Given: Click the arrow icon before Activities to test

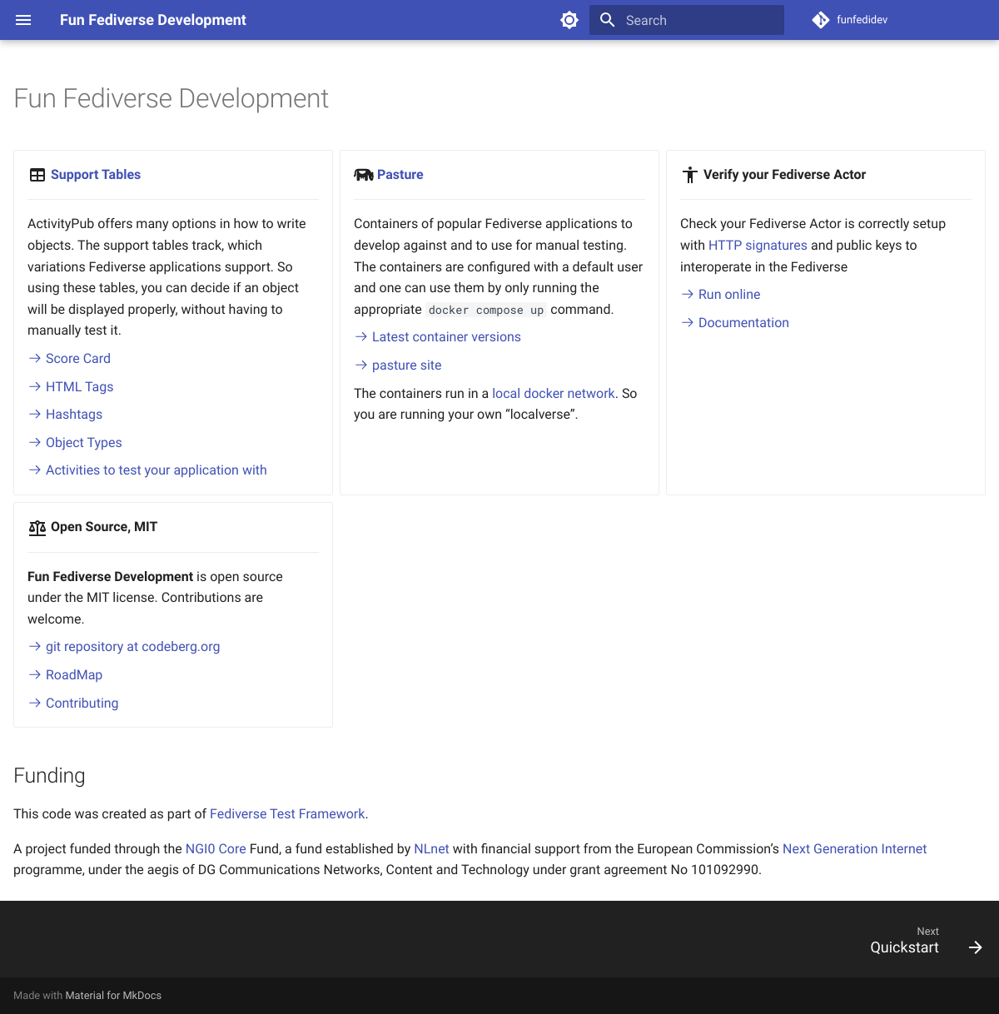Looking at the screenshot, I should 35,470.
